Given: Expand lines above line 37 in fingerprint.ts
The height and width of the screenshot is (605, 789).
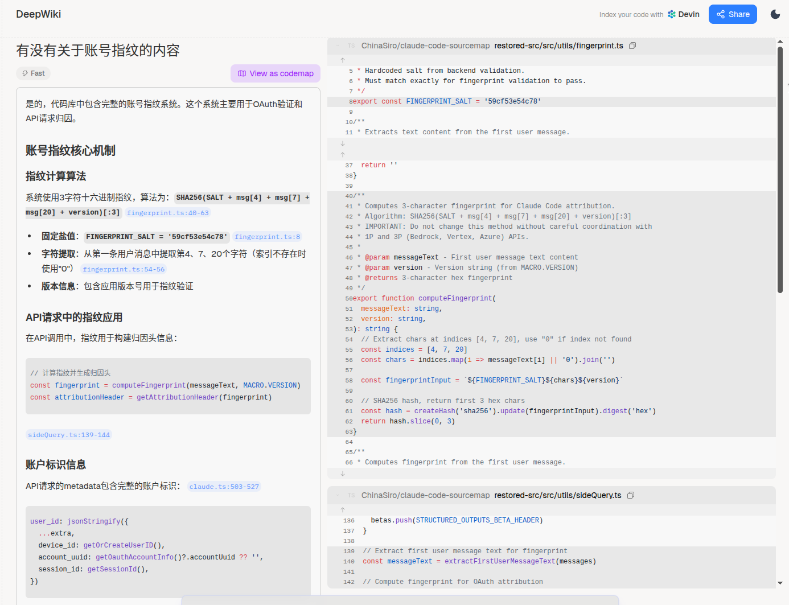Looking at the screenshot, I should click(x=343, y=154).
